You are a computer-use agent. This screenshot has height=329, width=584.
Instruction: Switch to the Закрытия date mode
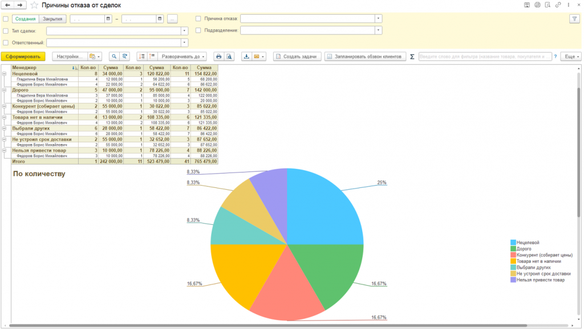click(52, 19)
